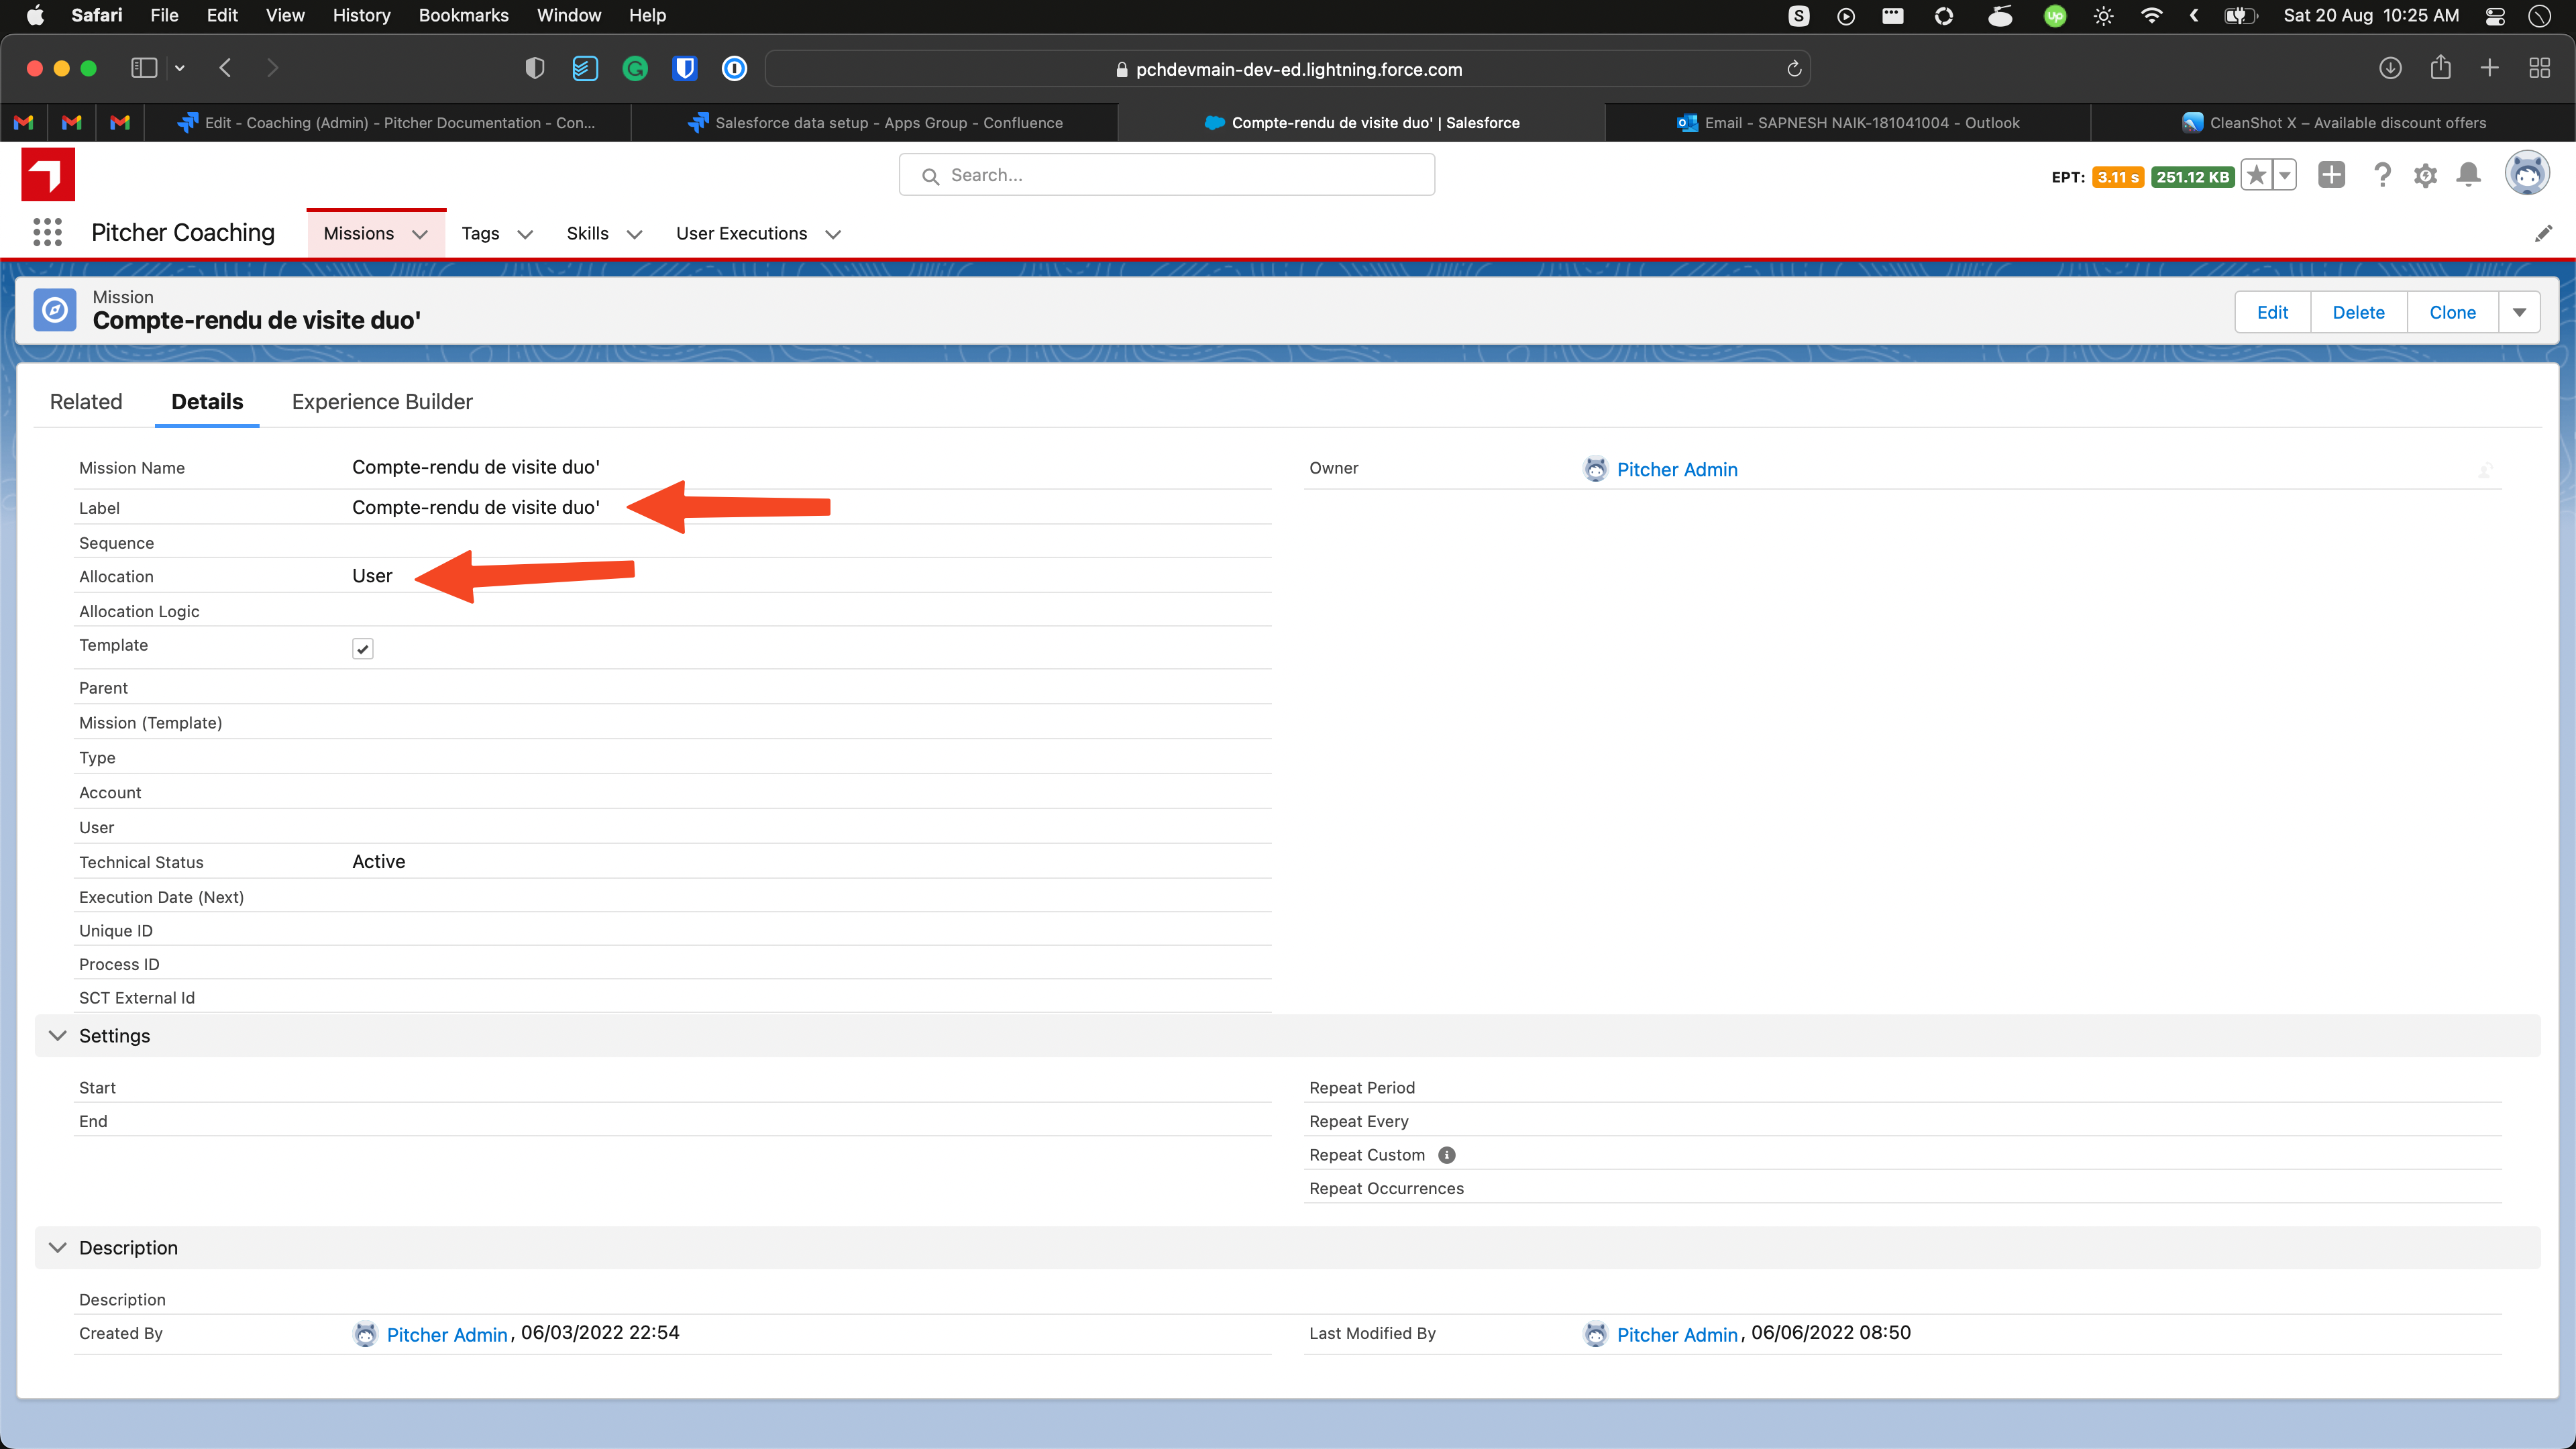The height and width of the screenshot is (1449, 2576).
Task: Click the edit navigation pencil icon
Action: click(x=2543, y=233)
